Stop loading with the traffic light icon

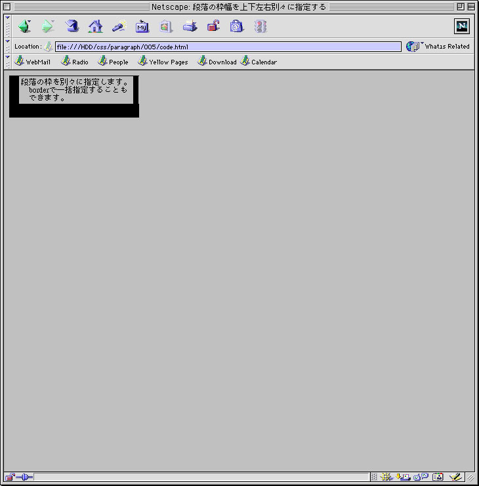coord(260,27)
